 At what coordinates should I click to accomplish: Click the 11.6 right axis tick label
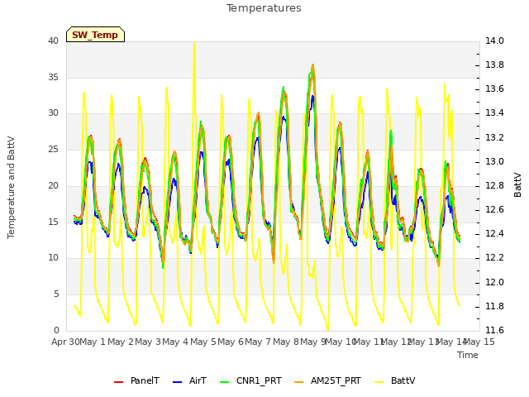coord(494,330)
